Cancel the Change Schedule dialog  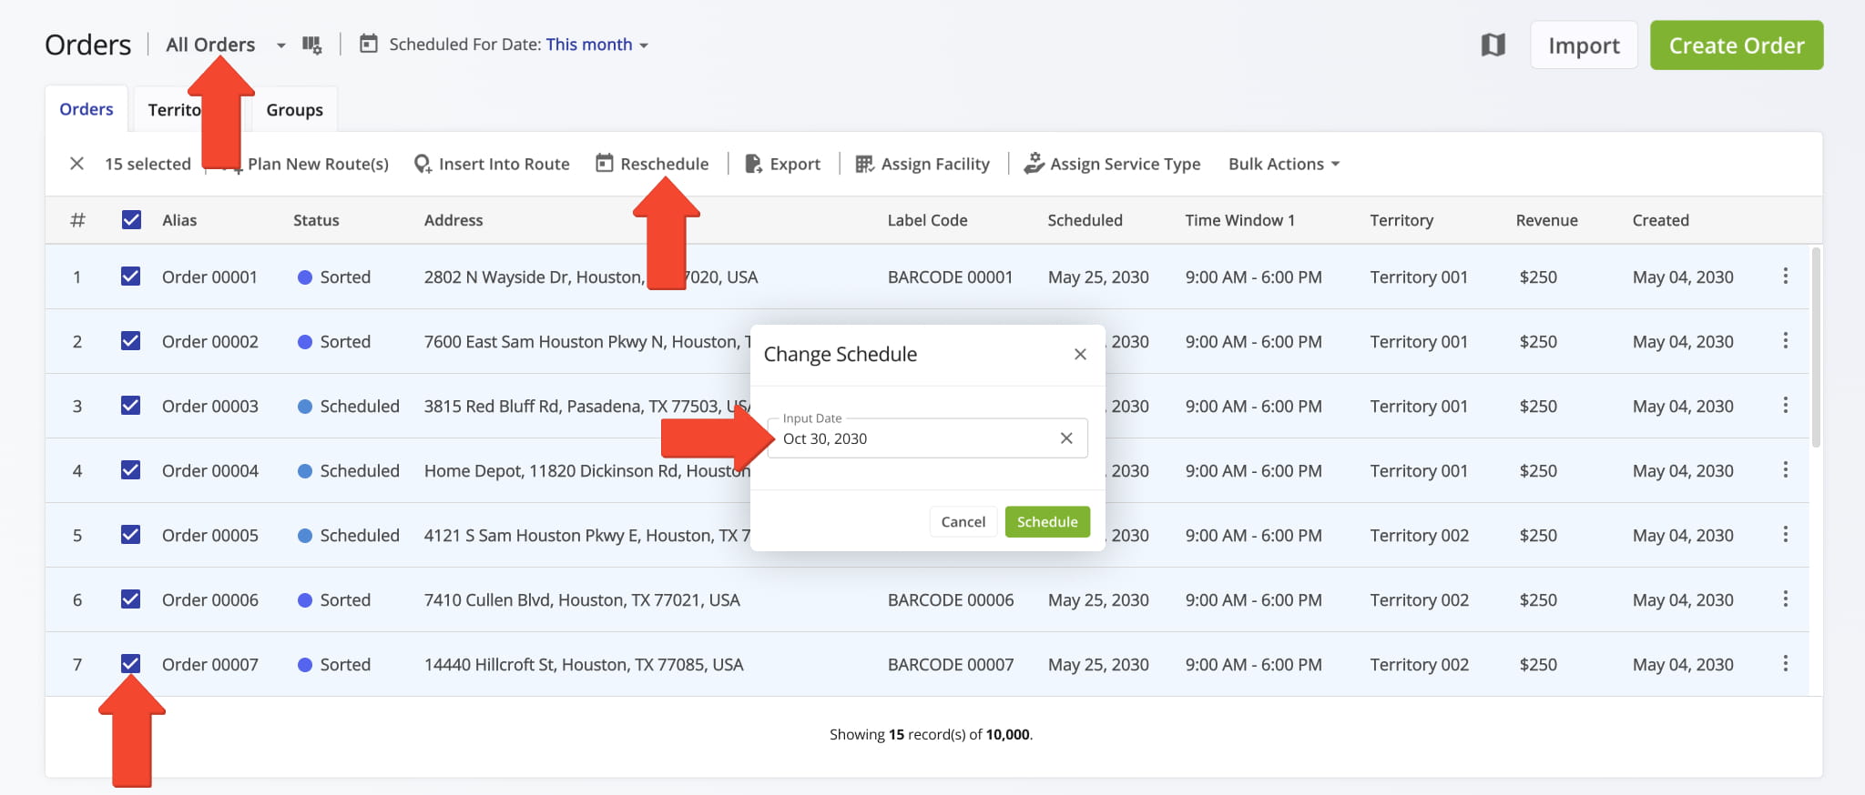click(x=963, y=521)
